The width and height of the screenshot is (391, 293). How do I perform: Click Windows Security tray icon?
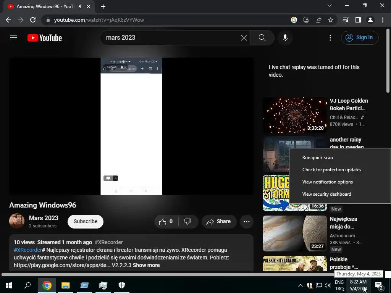click(x=310, y=285)
